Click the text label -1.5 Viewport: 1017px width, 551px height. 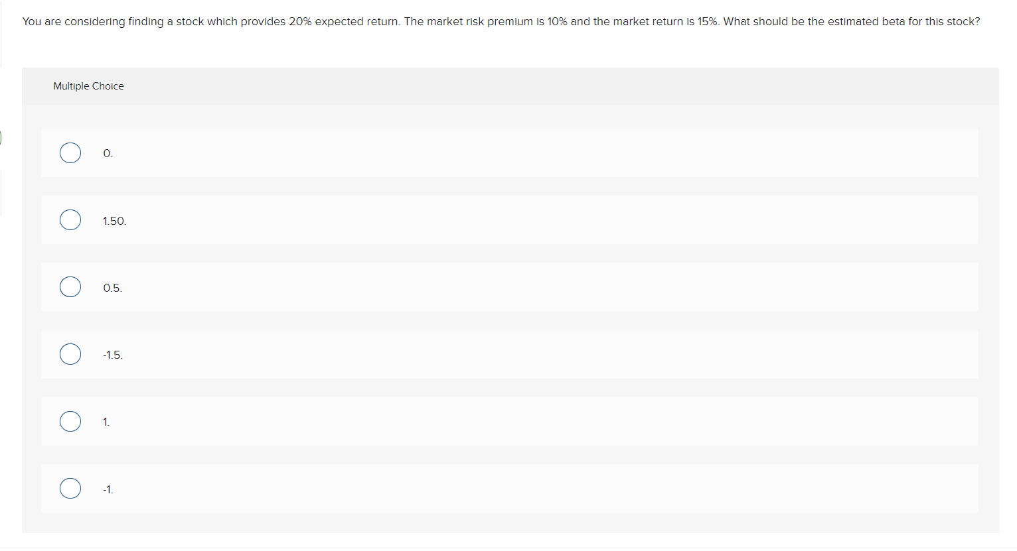tap(112, 355)
